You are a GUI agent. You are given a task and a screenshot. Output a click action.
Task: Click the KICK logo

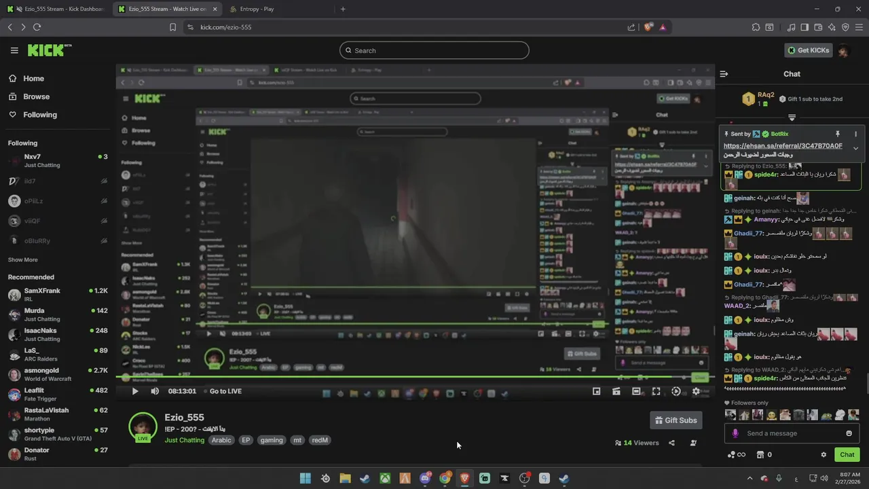click(49, 50)
